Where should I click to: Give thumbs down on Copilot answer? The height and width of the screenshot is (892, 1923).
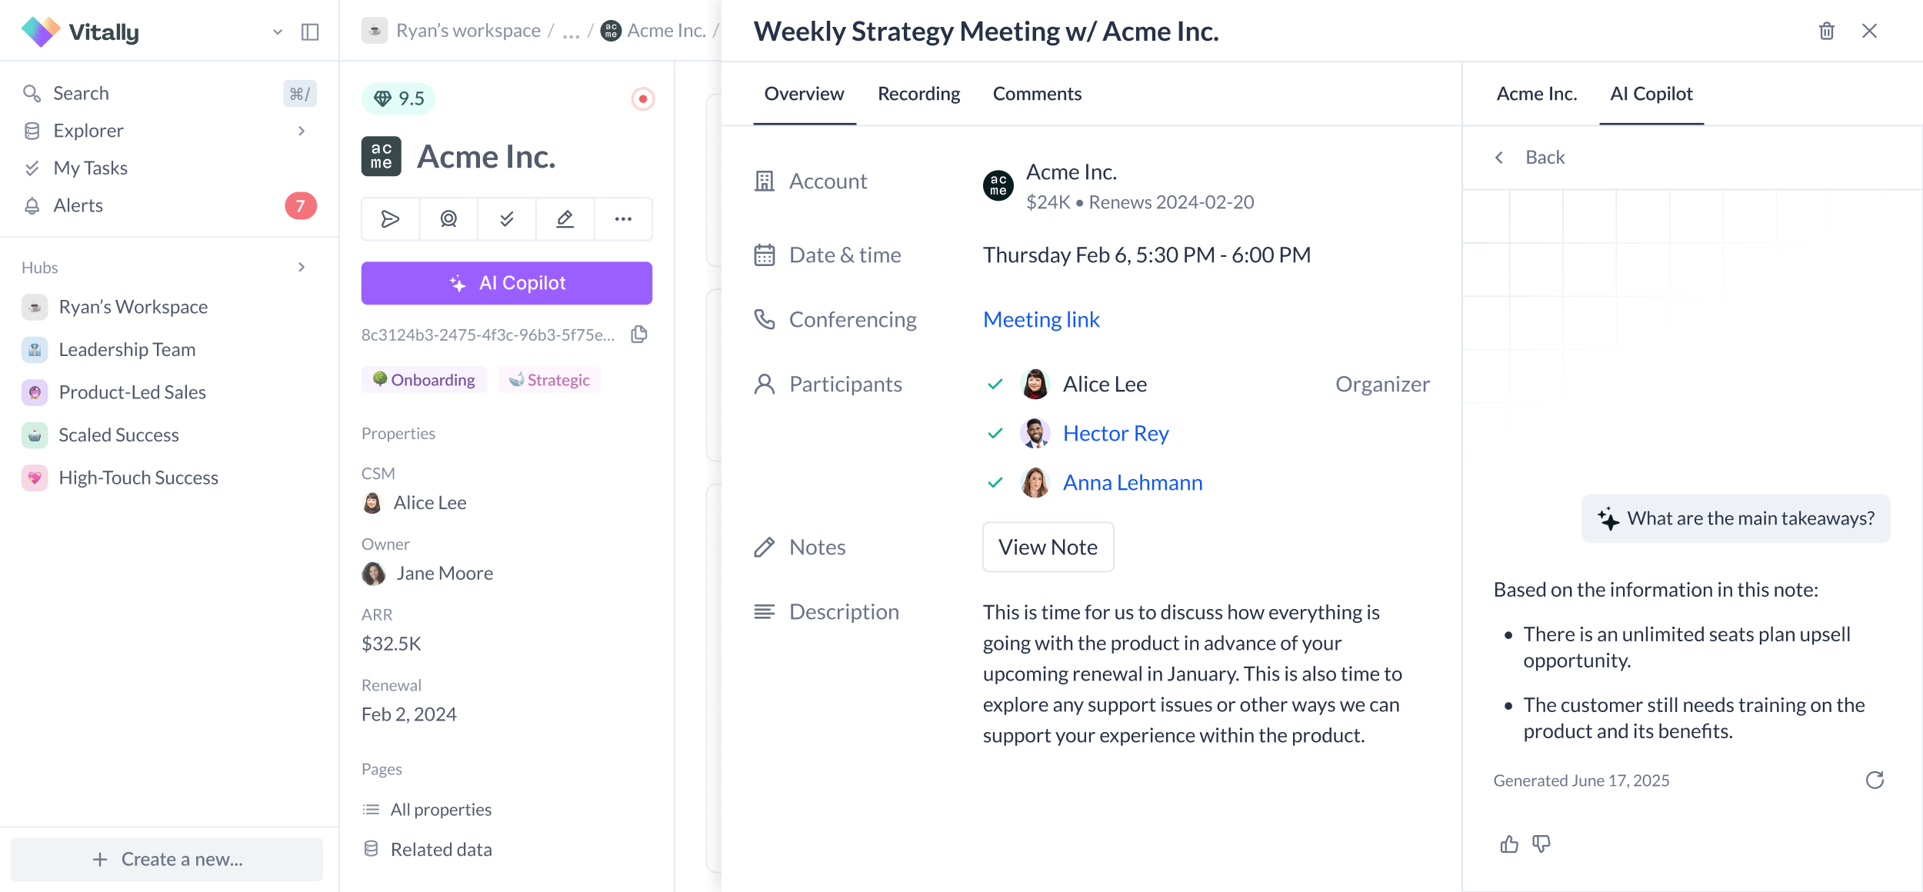1541,844
